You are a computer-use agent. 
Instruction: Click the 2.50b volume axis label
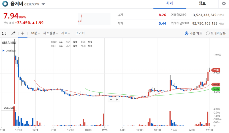pyautogui.click(x=217, y=109)
